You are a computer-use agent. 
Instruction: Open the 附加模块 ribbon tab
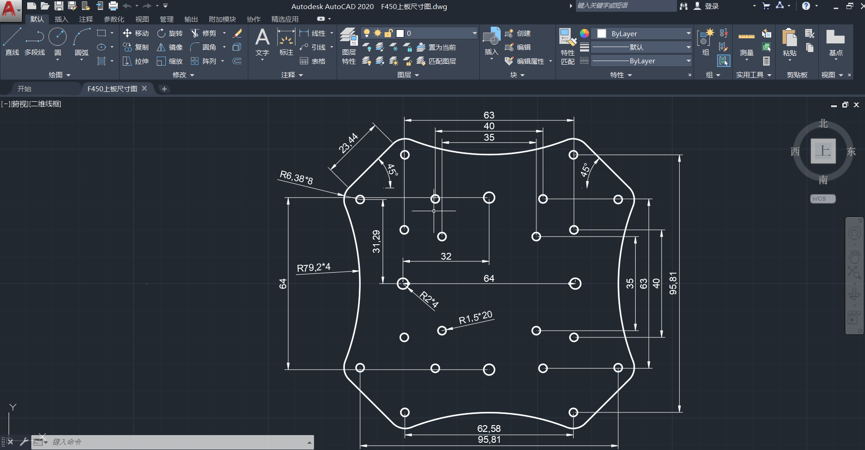pyautogui.click(x=222, y=19)
